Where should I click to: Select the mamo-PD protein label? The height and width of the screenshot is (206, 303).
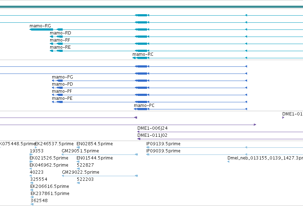[x=62, y=84]
